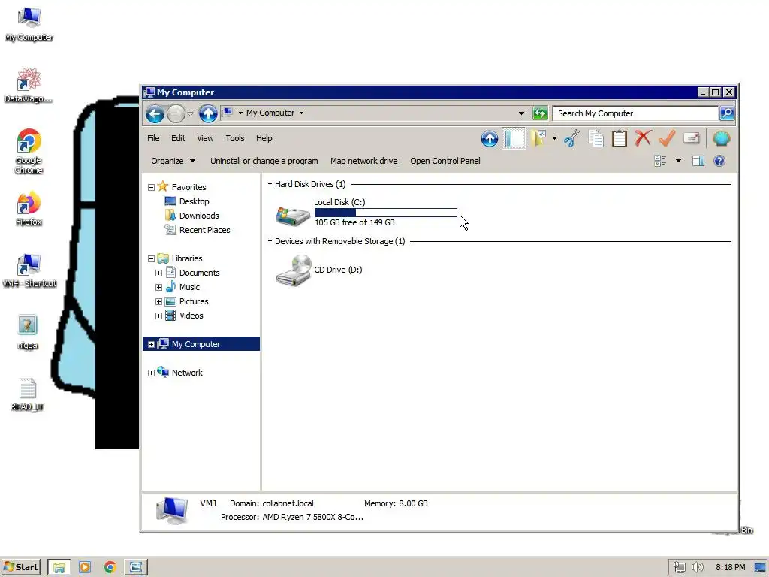Open the Help menu
This screenshot has height=577, width=769.
point(264,138)
